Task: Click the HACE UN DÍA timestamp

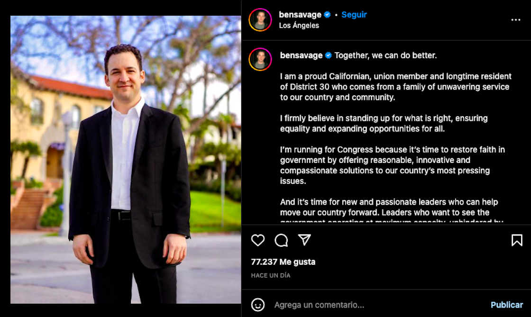Action: tap(271, 275)
